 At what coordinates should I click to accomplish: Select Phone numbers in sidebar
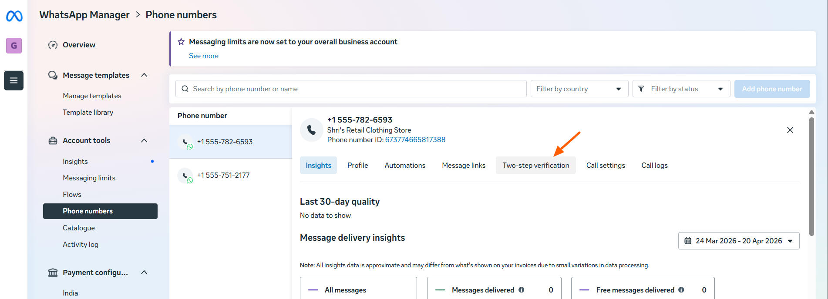pyautogui.click(x=100, y=211)
